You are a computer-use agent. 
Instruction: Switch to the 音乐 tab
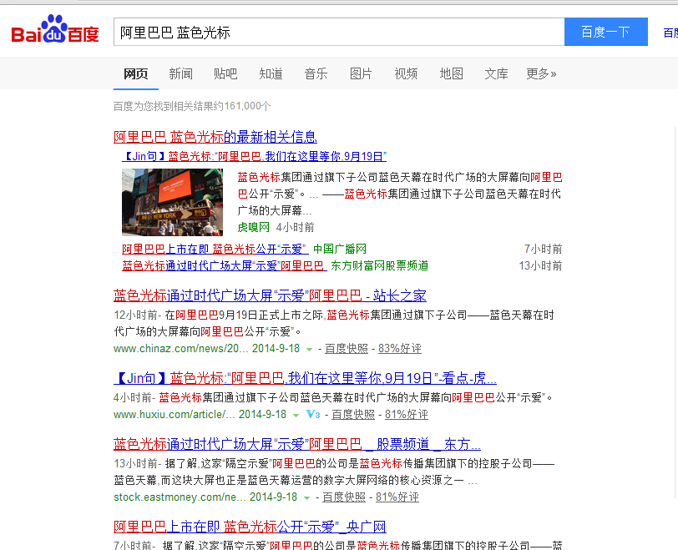pyautogui.click(x=316, y=74)
